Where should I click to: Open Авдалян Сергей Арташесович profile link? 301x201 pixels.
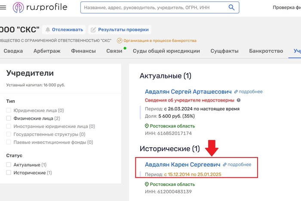[188, 92]
